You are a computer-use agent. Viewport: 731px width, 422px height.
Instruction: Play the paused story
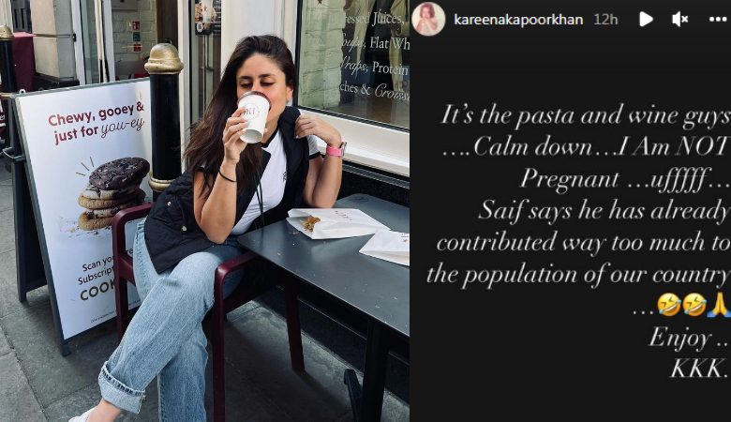[x=646, y=19]
